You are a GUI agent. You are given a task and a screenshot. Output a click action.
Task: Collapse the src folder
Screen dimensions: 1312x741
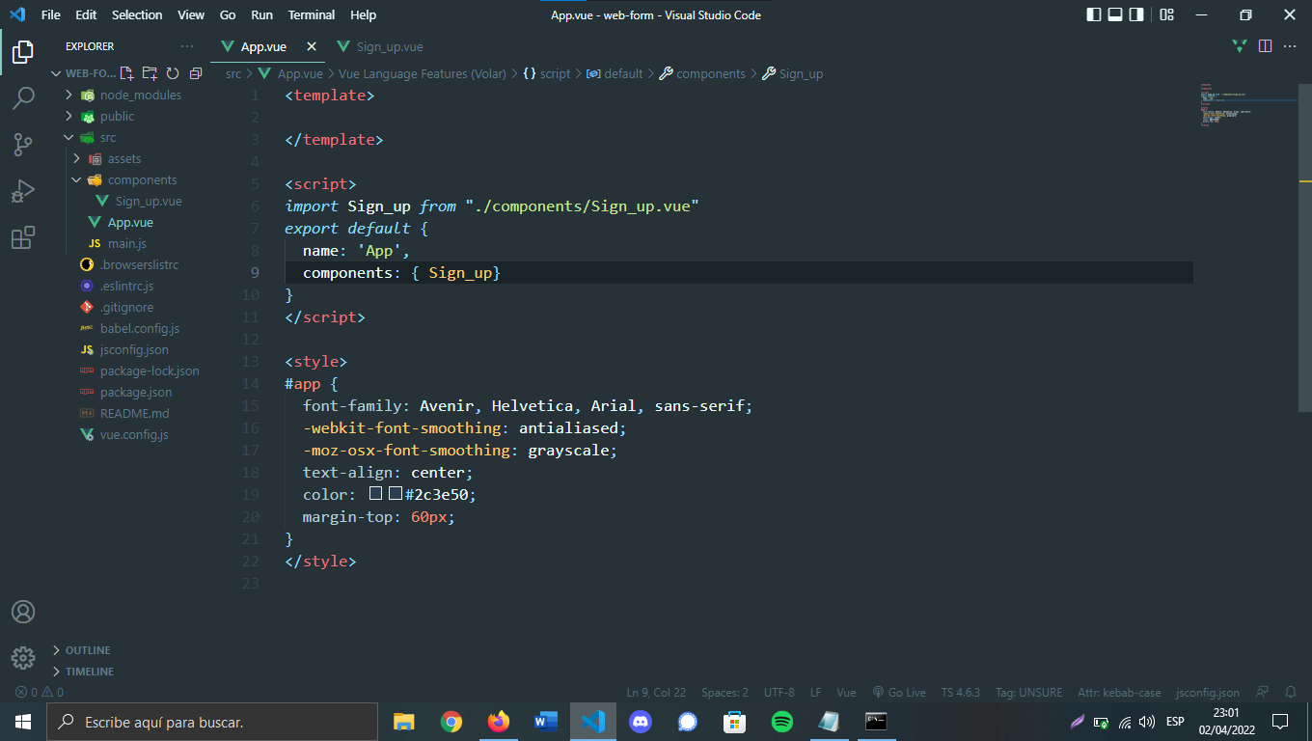coord(107,137)
